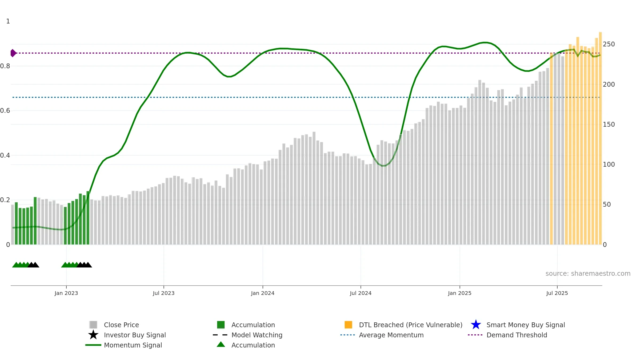Click the tallest orange bar at far right
The width and height of the screenshot is (640, 360).
[x=600, y=138]
